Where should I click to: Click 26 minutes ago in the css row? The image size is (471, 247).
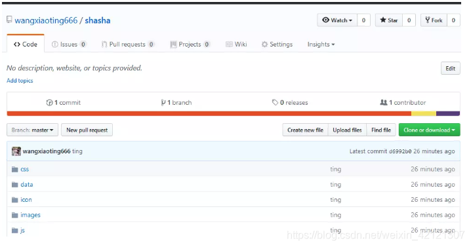tap(433, 169)
